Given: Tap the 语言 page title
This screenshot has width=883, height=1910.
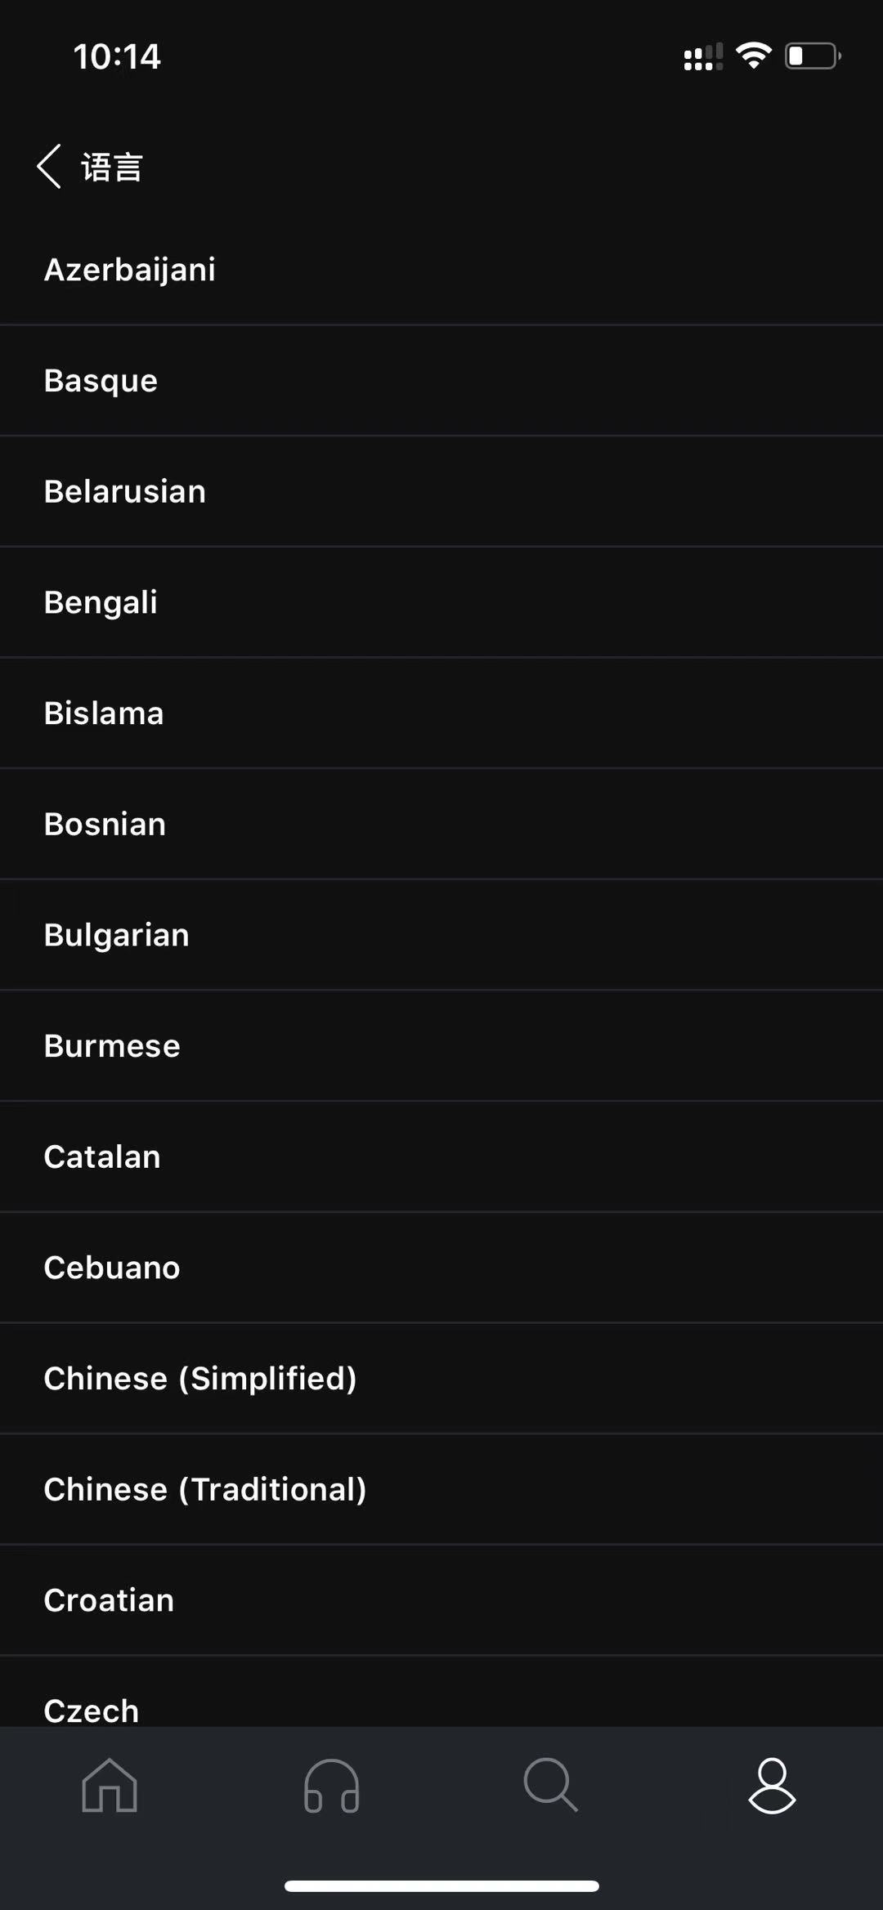Looking at the screenshot, I should (112, 168).
